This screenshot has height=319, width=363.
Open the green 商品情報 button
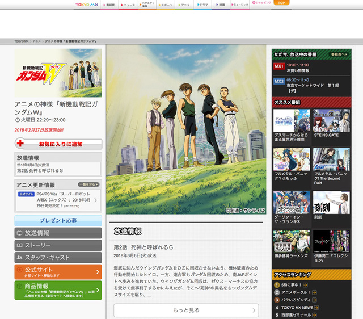58,290
